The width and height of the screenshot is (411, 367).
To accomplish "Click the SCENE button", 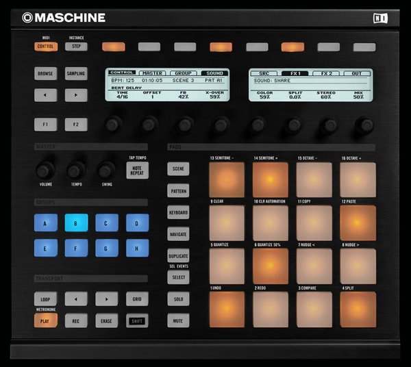I will (178, 168).
